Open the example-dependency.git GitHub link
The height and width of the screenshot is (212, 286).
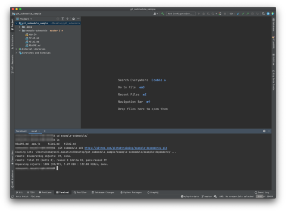click(x=126, y=148)
